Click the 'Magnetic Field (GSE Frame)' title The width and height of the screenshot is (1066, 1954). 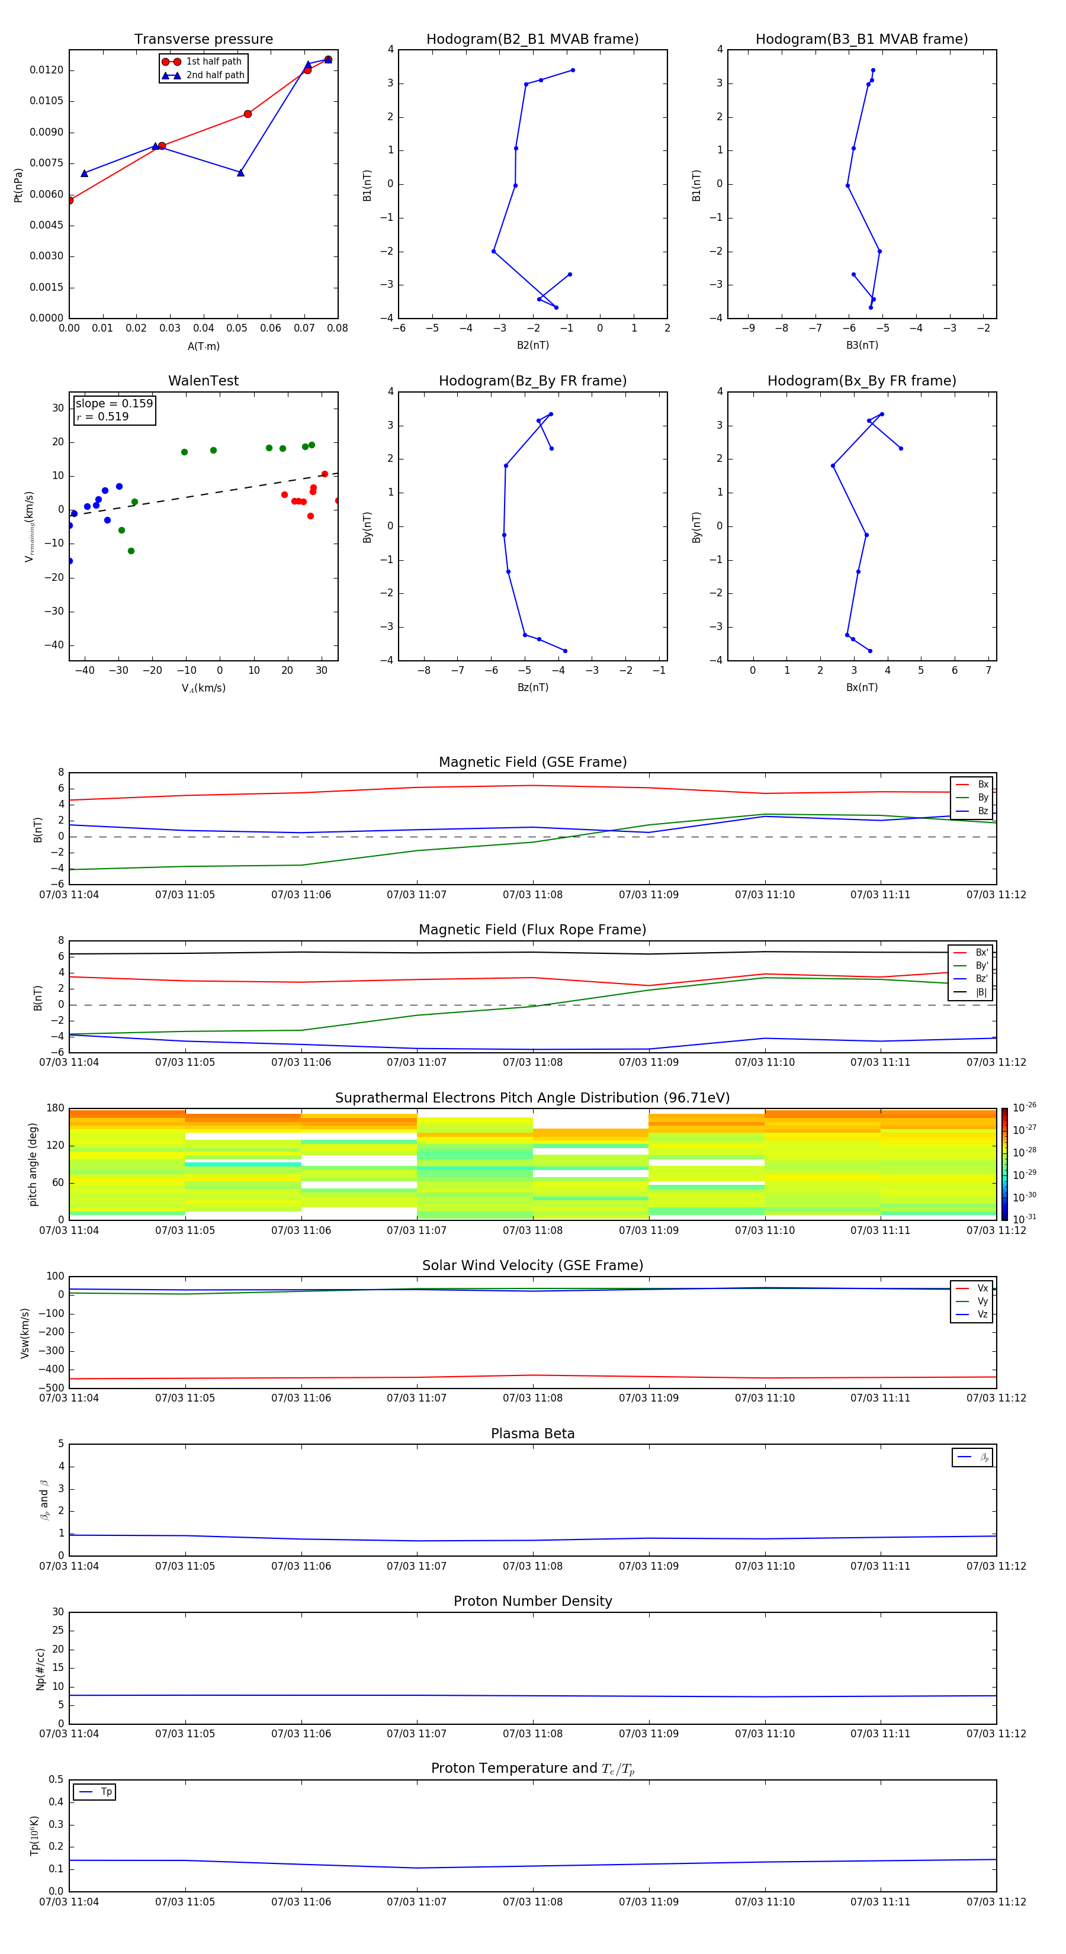[532, 762]
